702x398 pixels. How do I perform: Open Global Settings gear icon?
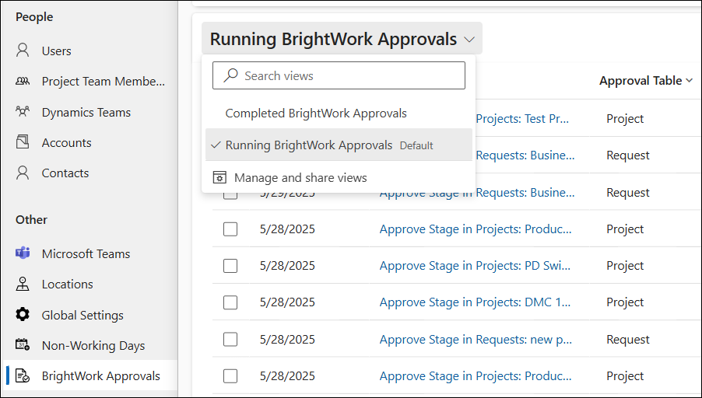[x=23, y=316]
